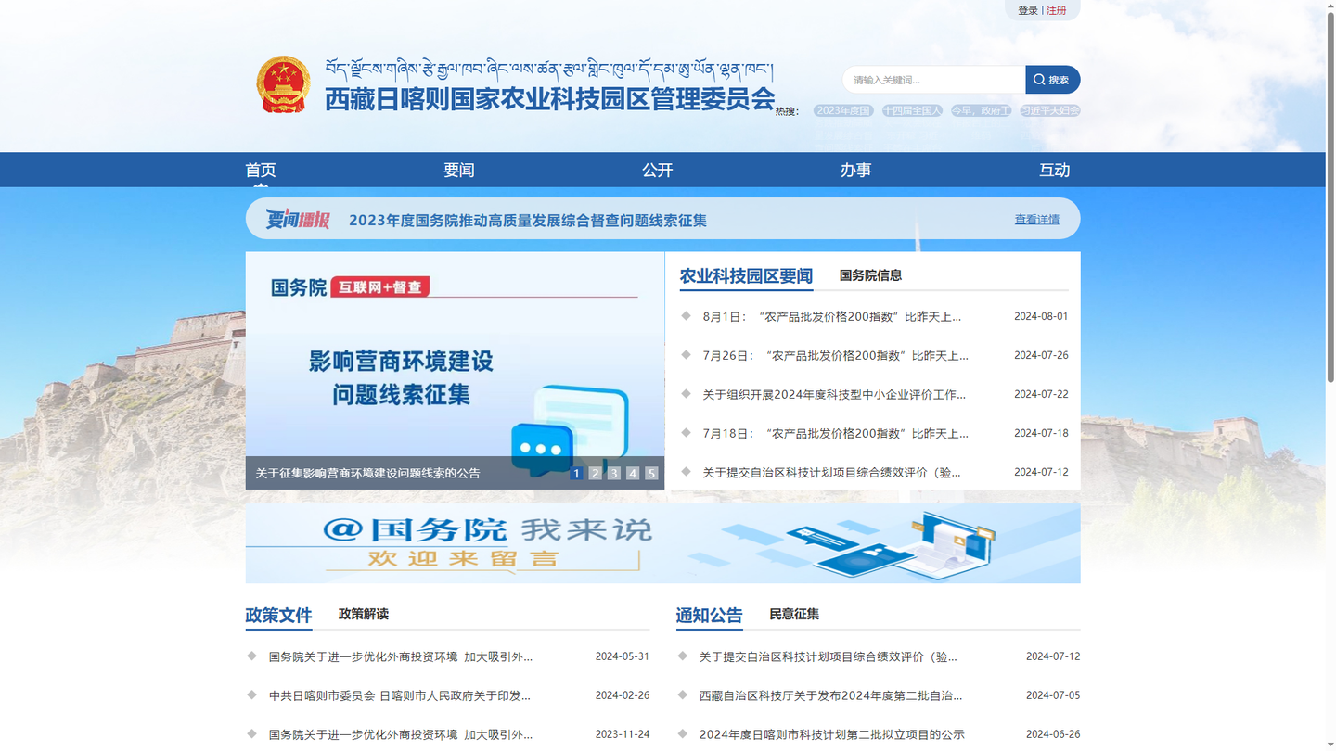Select the 政策文件 tab
1336x751 pixels.
coord(278,616)
